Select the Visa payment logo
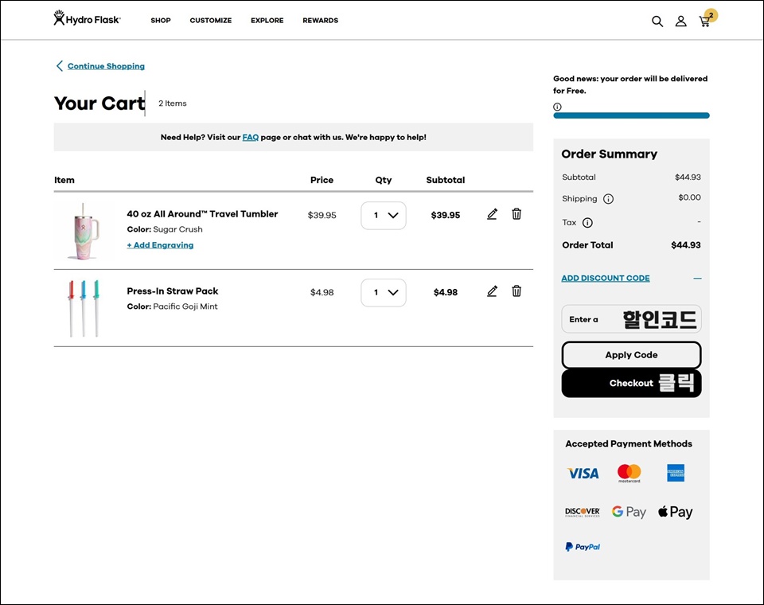 (x=583, y=474)
